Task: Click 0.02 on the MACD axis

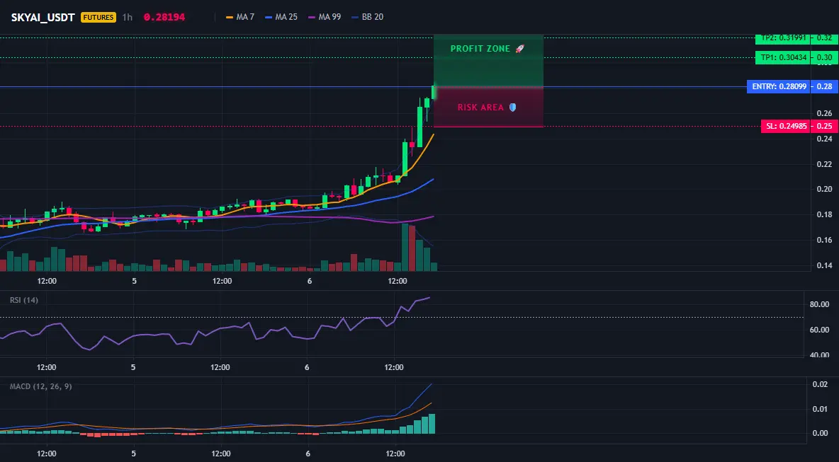Action: point(821,385)
